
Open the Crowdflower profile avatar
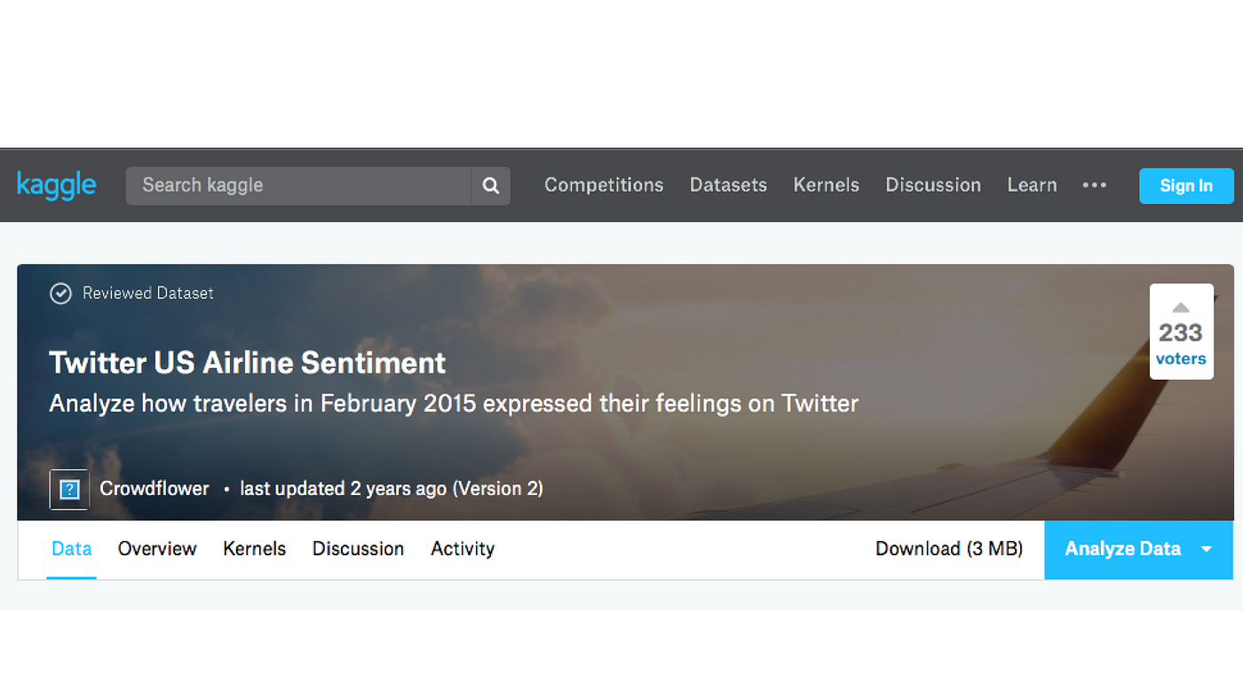[68, 489]
